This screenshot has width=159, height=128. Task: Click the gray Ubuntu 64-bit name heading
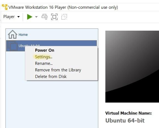[125, 121]
